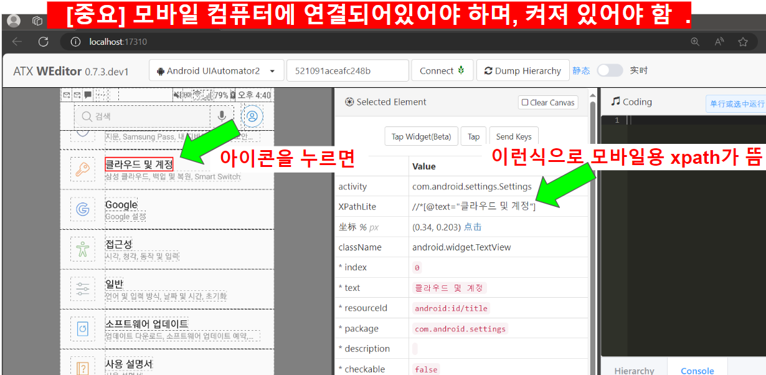Click the read aloud icon in address bar
The width and height of the screenshot is (766, 375).
[719, 42]
